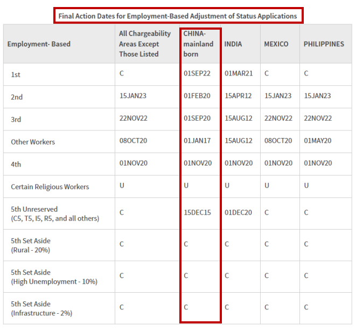Select the '3rd' preference row label
The width and height of the screenshot is (356, 331).
coord(16,119)
